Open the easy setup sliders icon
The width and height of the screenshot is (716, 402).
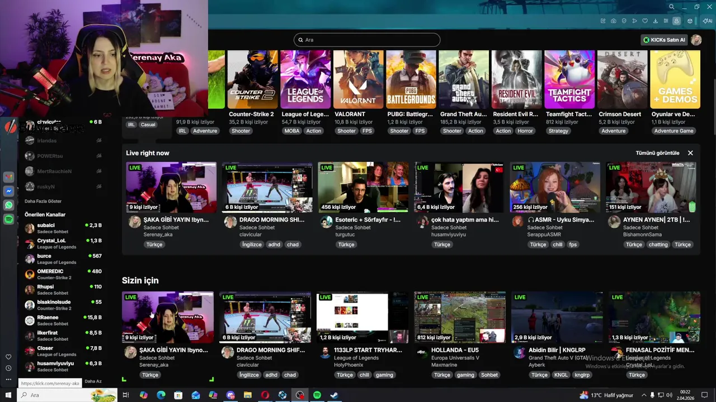(x=666, y=21)
